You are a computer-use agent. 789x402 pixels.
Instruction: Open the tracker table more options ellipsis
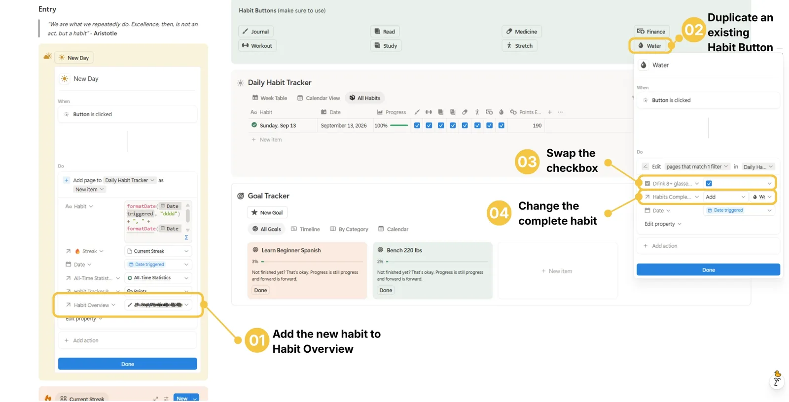click(561, 112)
